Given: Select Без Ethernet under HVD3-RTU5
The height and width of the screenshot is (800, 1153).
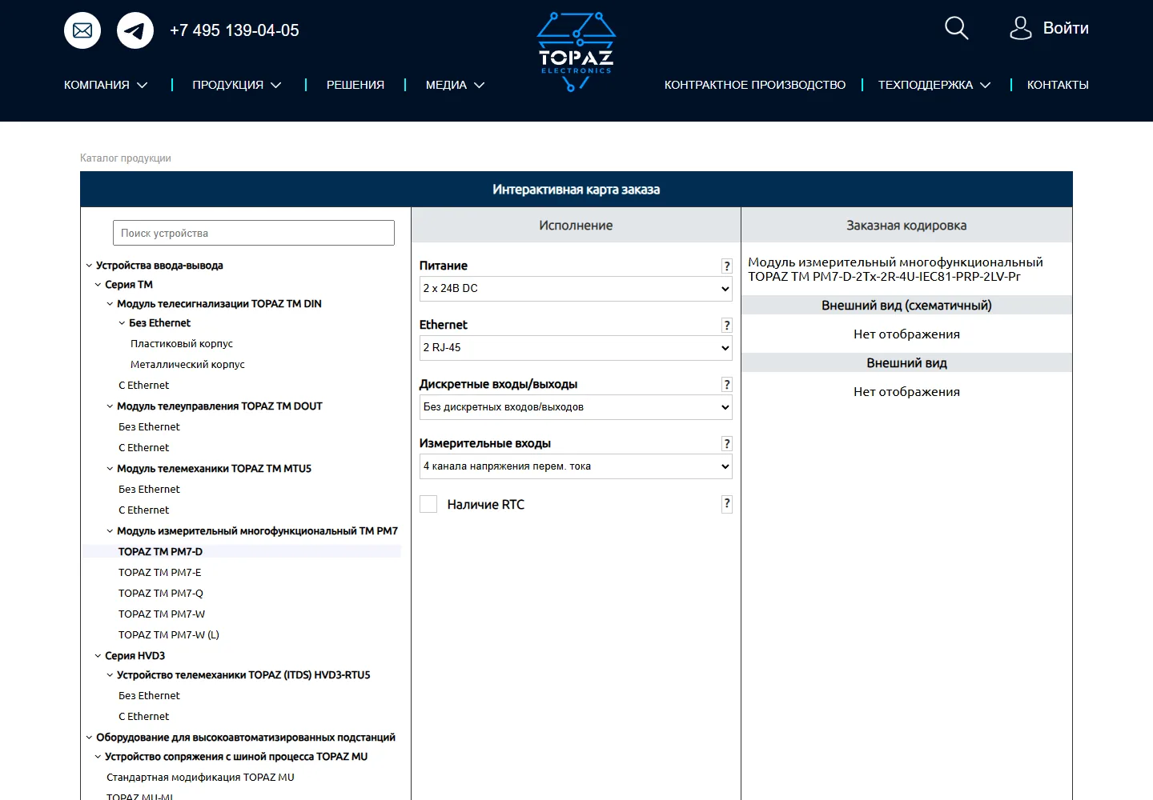Looking at the screenshot, I should pos(149,696).
